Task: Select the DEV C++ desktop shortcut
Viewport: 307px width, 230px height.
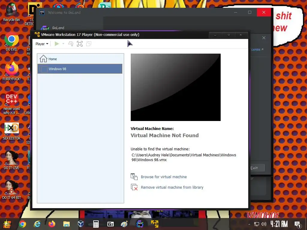Action: point(12,103)
